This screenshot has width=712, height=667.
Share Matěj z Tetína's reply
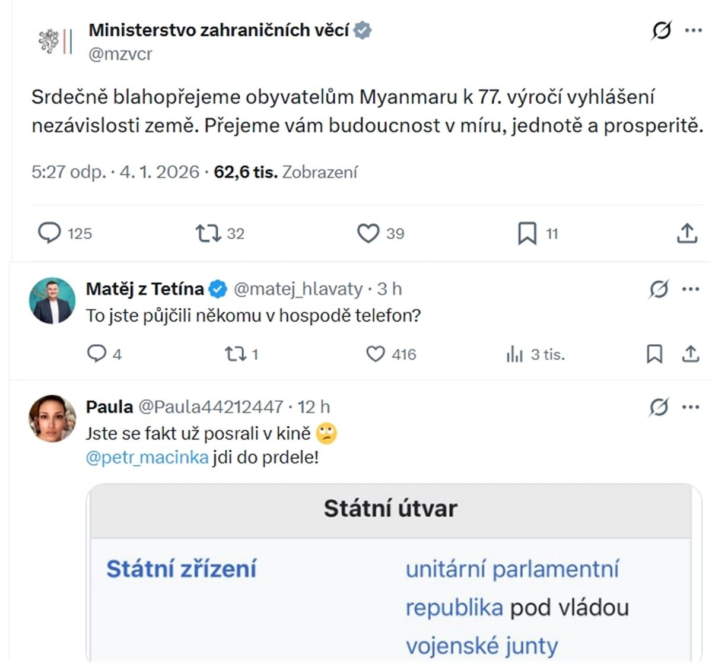(x=690, y=354)
